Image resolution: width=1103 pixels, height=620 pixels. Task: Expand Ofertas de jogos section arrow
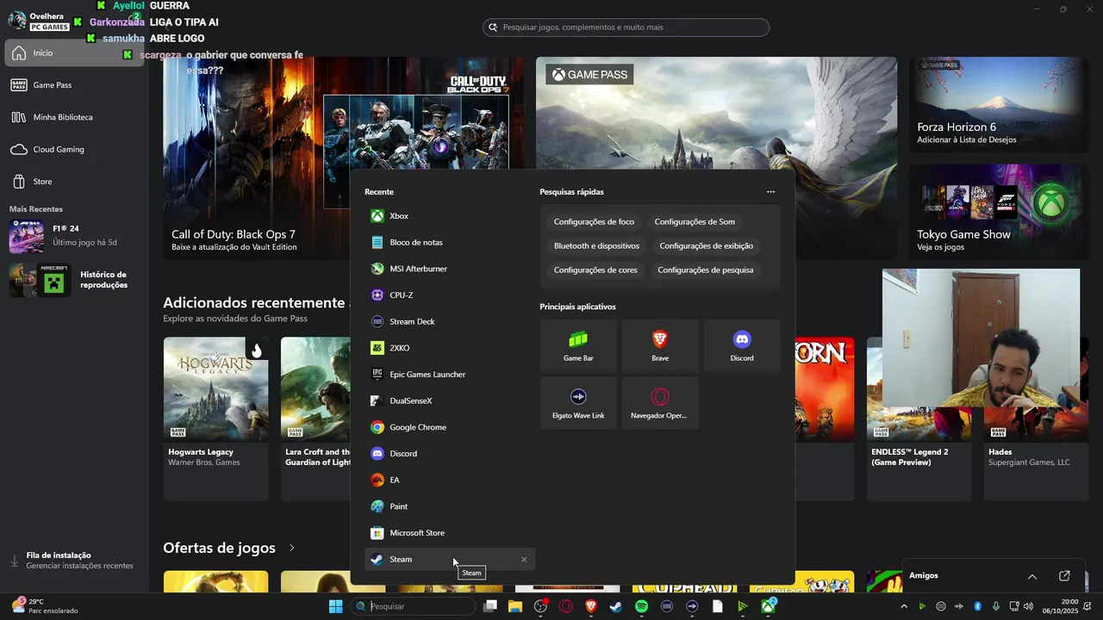tap(292, 549)
